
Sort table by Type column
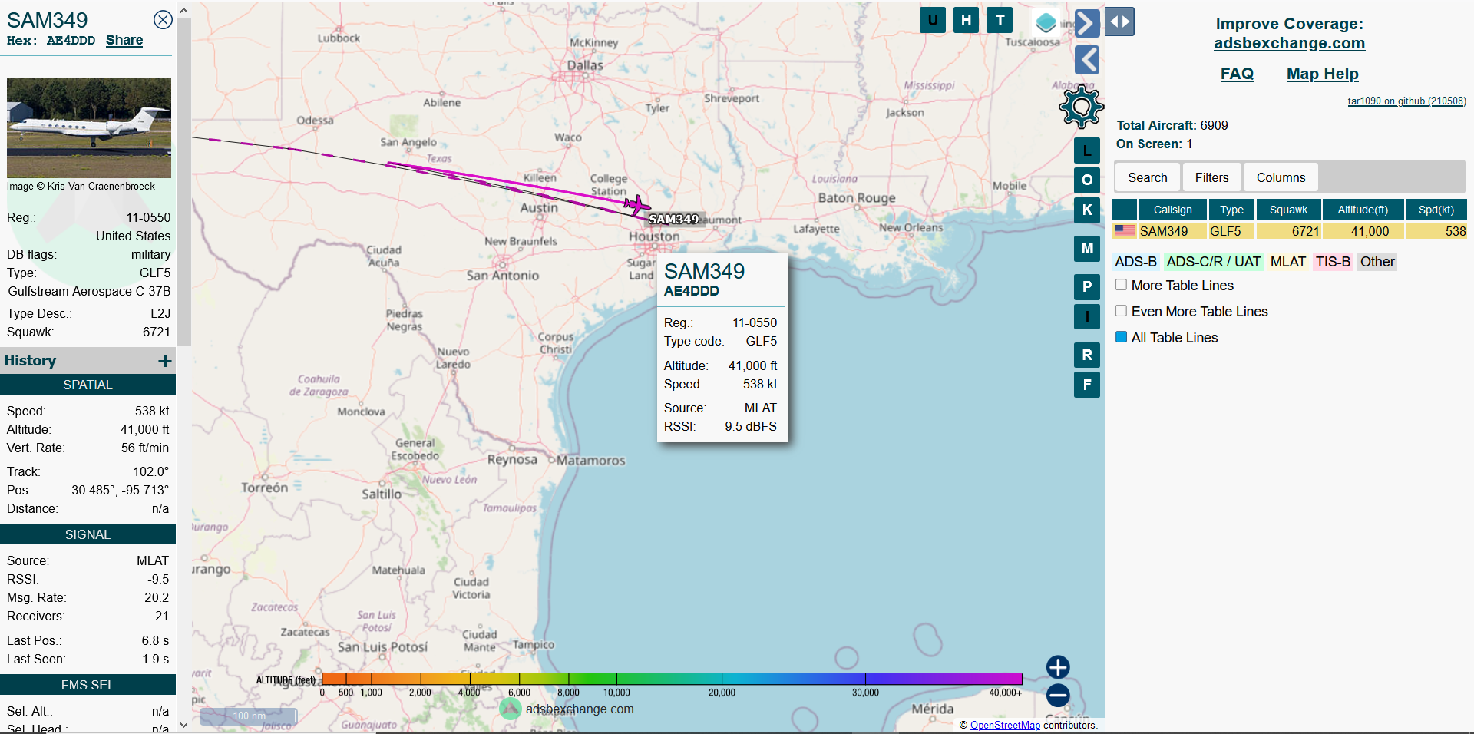1231,210
